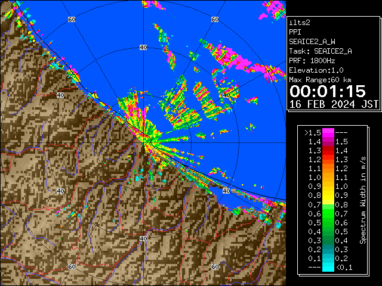The height and width of the screenshot is (286, 382).
Task: Pick the yellow legend band beside left 0.8
Action: (328, 195)
